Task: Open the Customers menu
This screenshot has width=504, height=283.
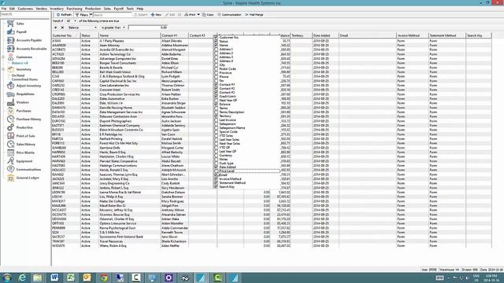Action: click(x=25, y=9)
